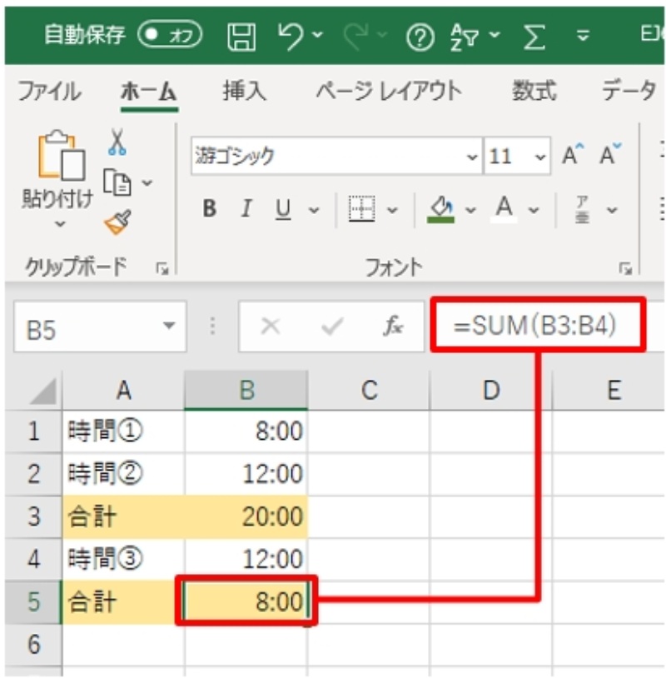
Task: Click the Increase Font Size icon
Action: point(571,156)
